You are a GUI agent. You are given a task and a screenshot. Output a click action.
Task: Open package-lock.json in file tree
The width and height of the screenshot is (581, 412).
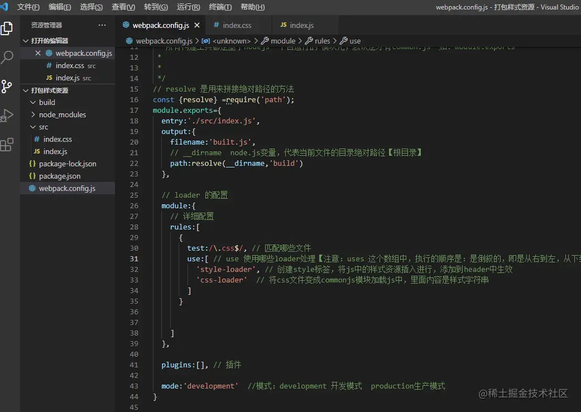[68, 164]
